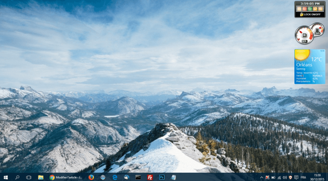
Task: Open Microsoft Edge from the taskbar
Action: 115,177
